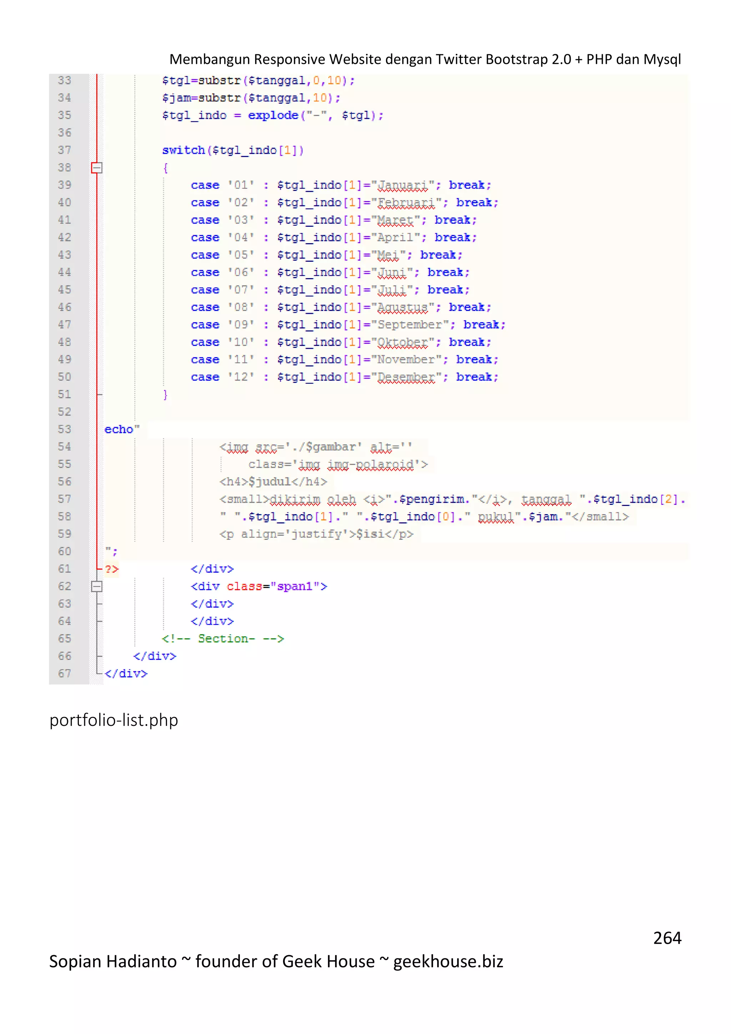This screenshot has width=731, height=1034.
Task: Click the portfolio-list.php caption
Action: click(x=114, y=720)
